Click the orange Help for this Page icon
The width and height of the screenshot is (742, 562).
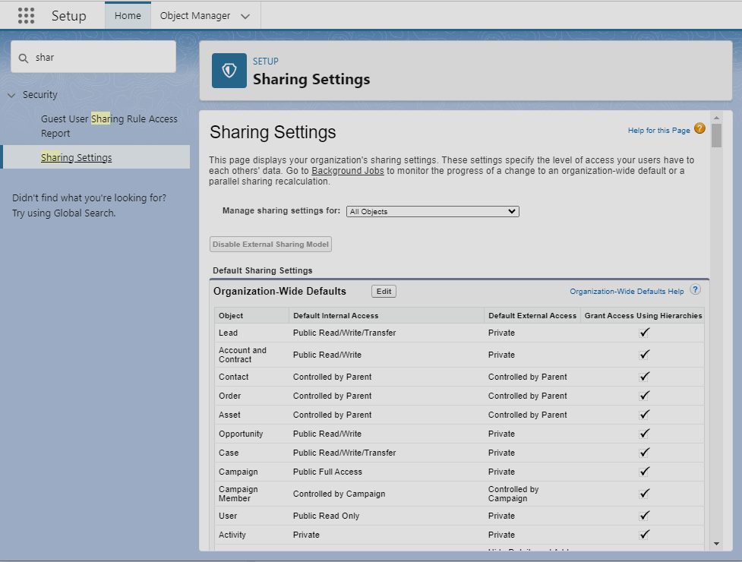click(x=699, y=128)
